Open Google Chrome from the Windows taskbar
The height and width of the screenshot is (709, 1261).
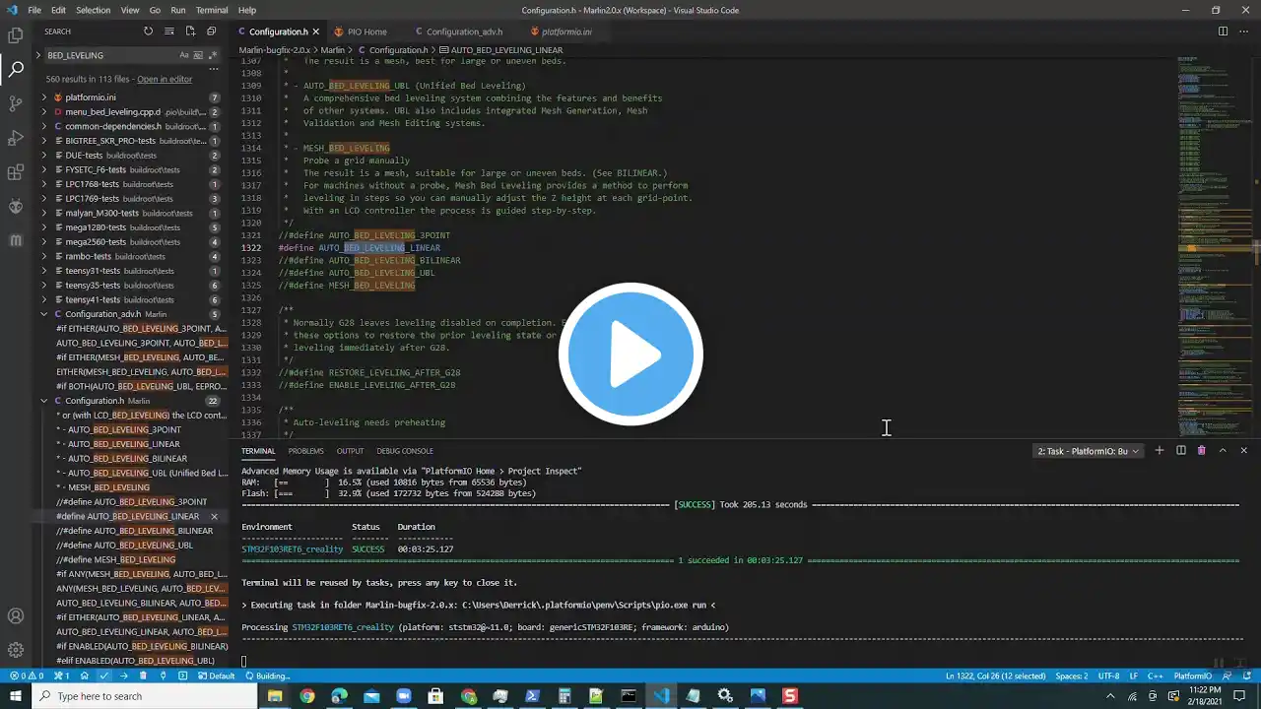[307, 696]
